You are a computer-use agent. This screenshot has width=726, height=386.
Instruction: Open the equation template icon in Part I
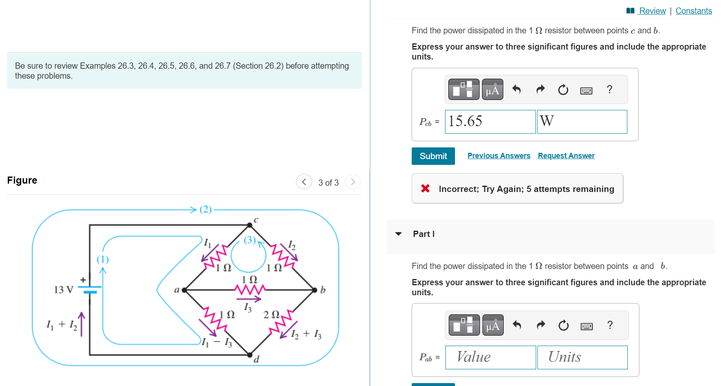pyautogui.click(x=463, y=325)
